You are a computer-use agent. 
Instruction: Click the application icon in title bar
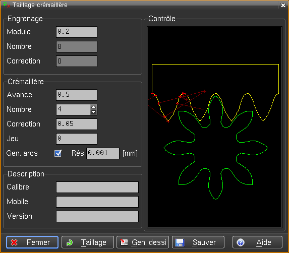pyautogui.click(x=7, y=5)
